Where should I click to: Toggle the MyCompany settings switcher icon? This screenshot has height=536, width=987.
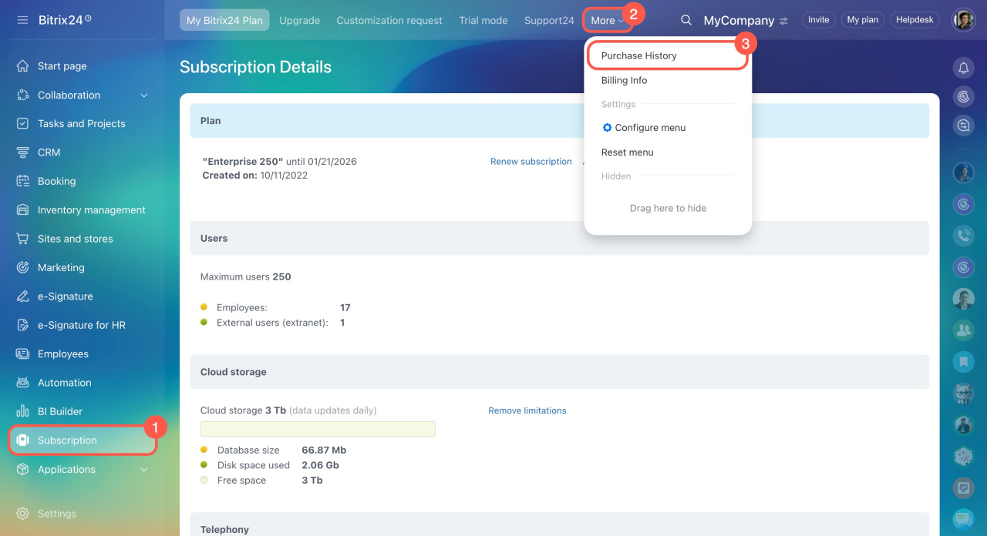(784, 21)
